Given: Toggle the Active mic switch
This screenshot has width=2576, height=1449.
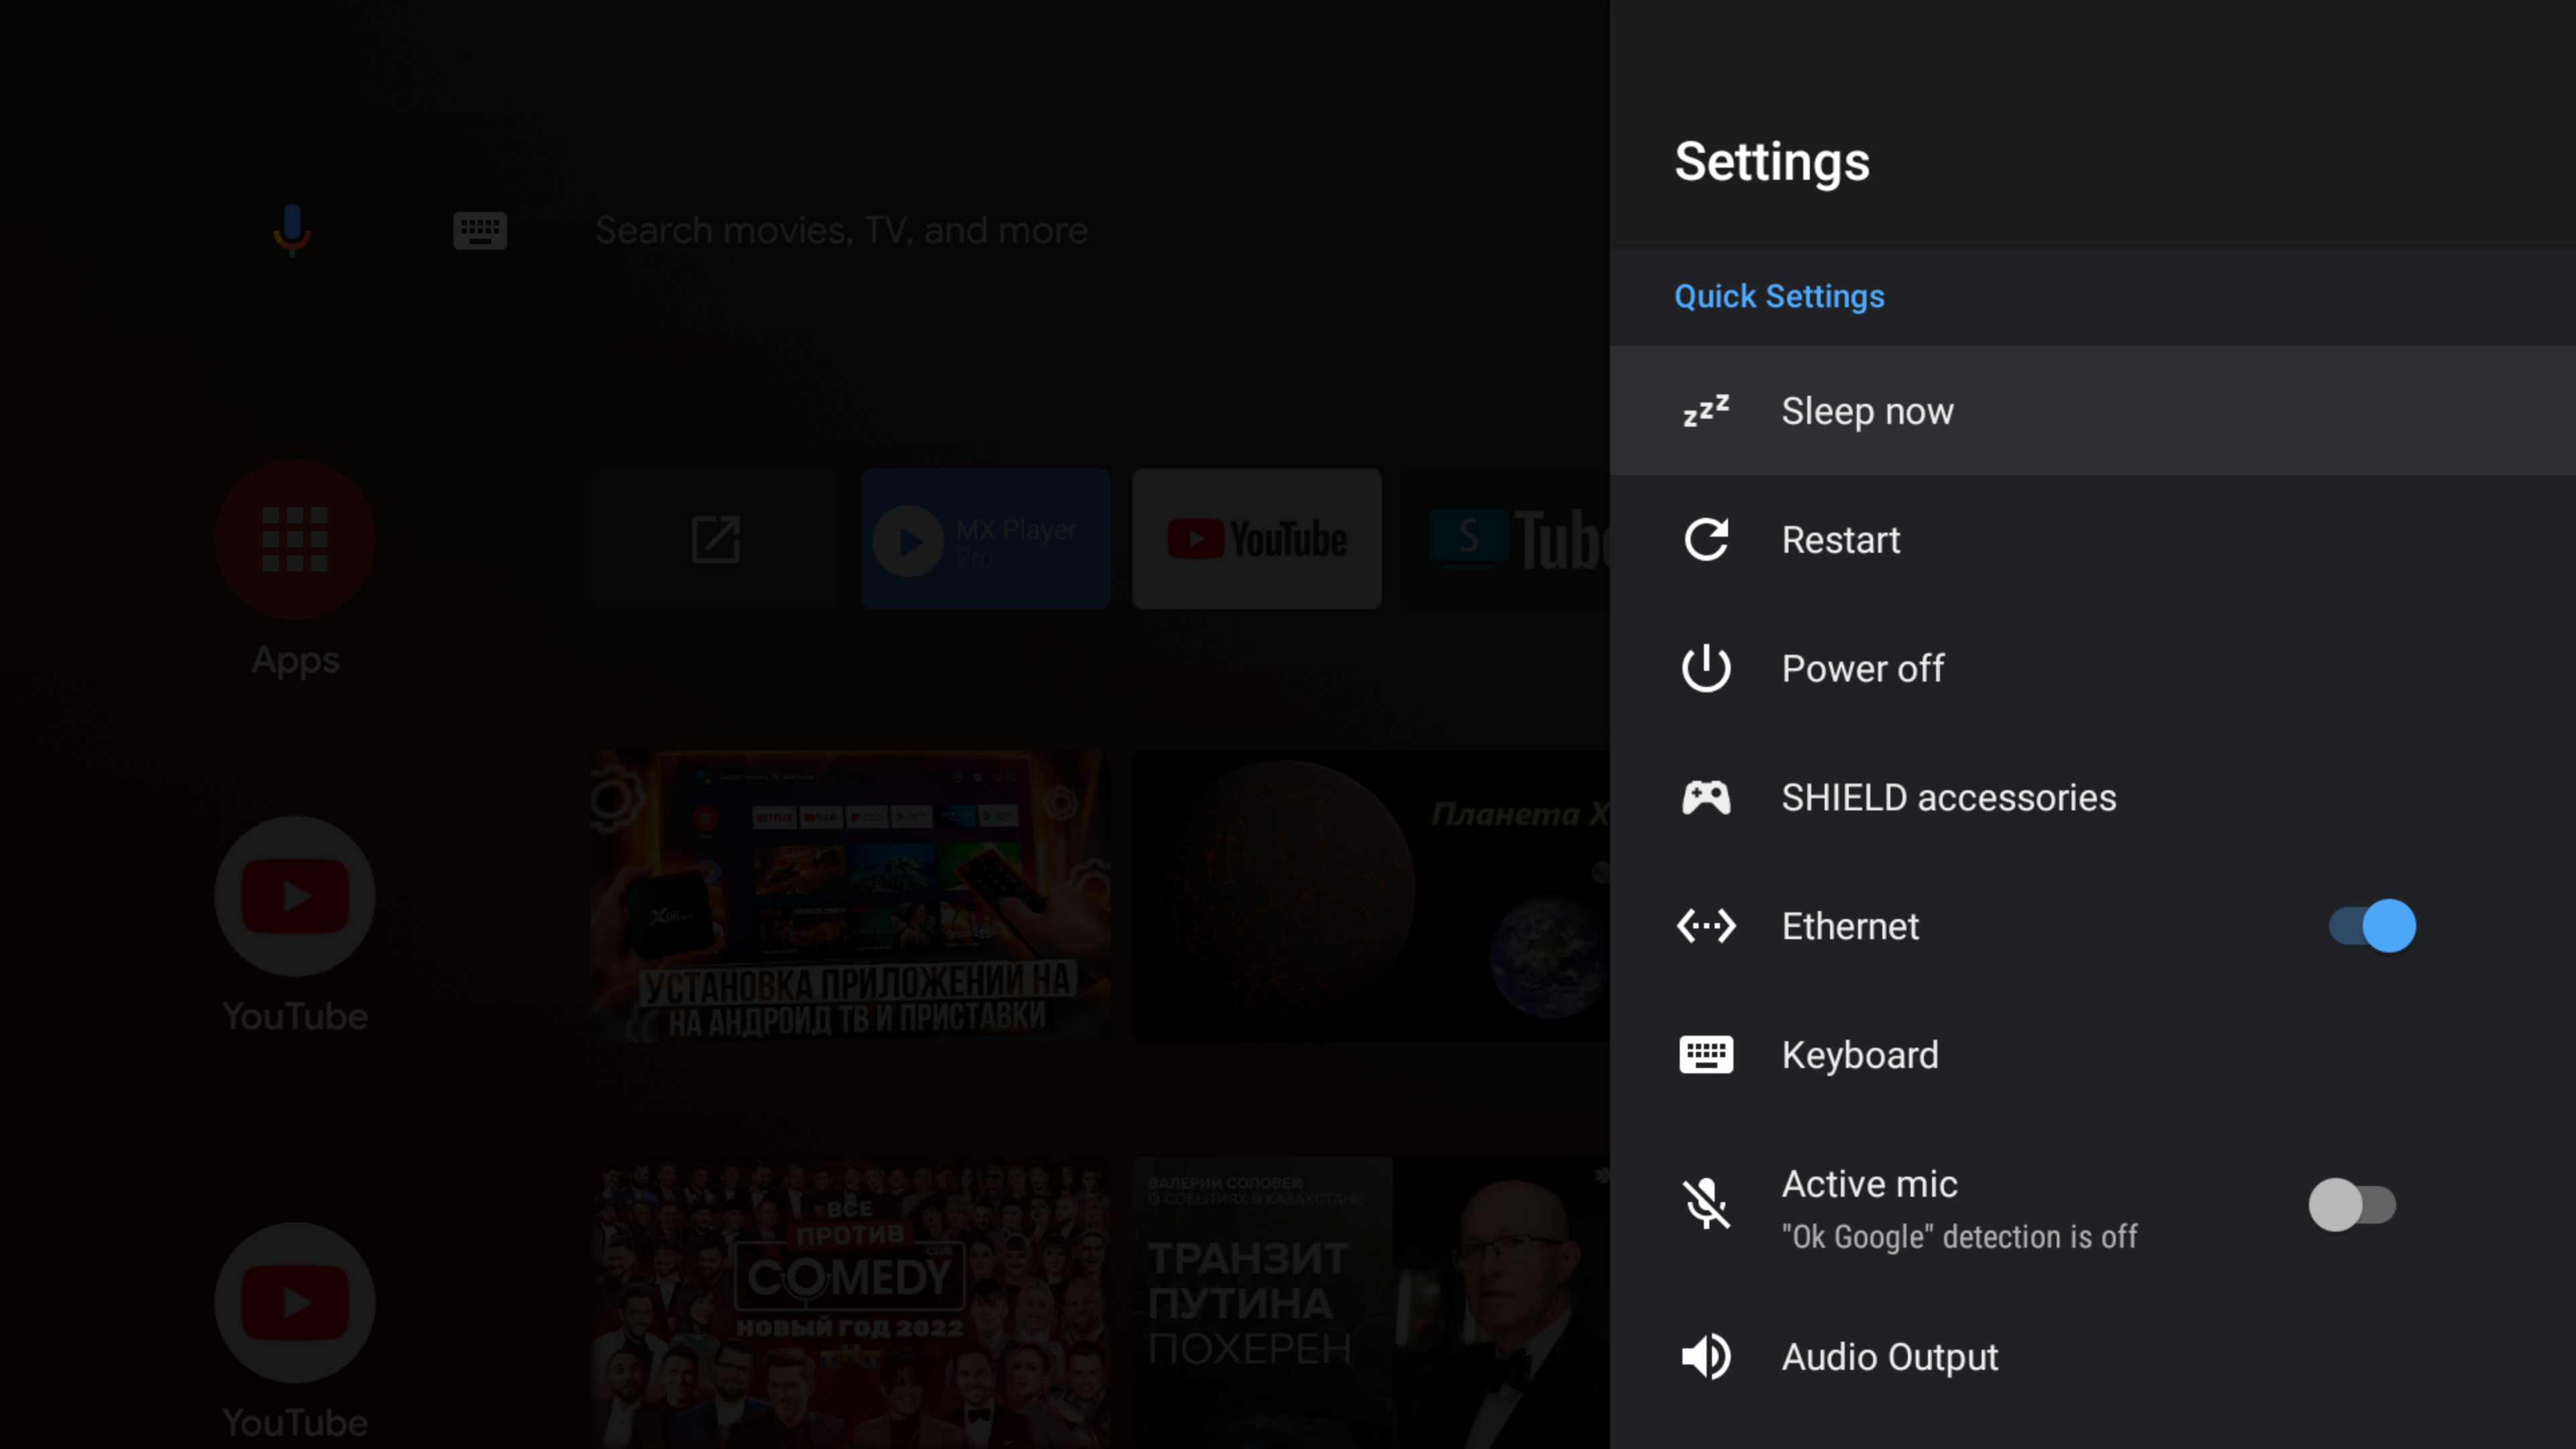Looking at the screenshot, I should (2352, 1205).
